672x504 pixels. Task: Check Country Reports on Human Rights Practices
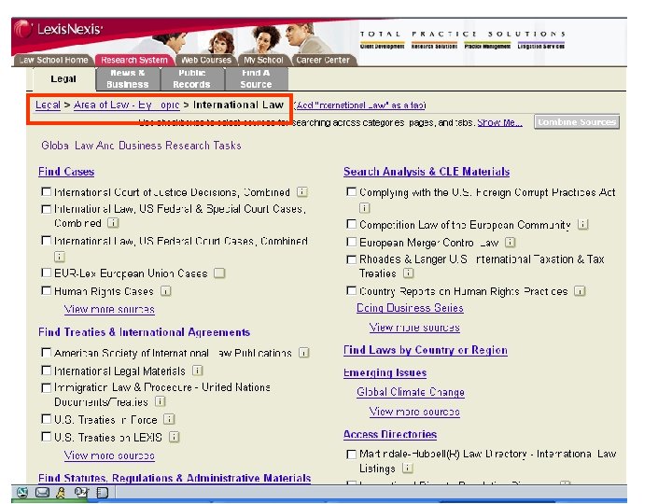tap(351, 291)
